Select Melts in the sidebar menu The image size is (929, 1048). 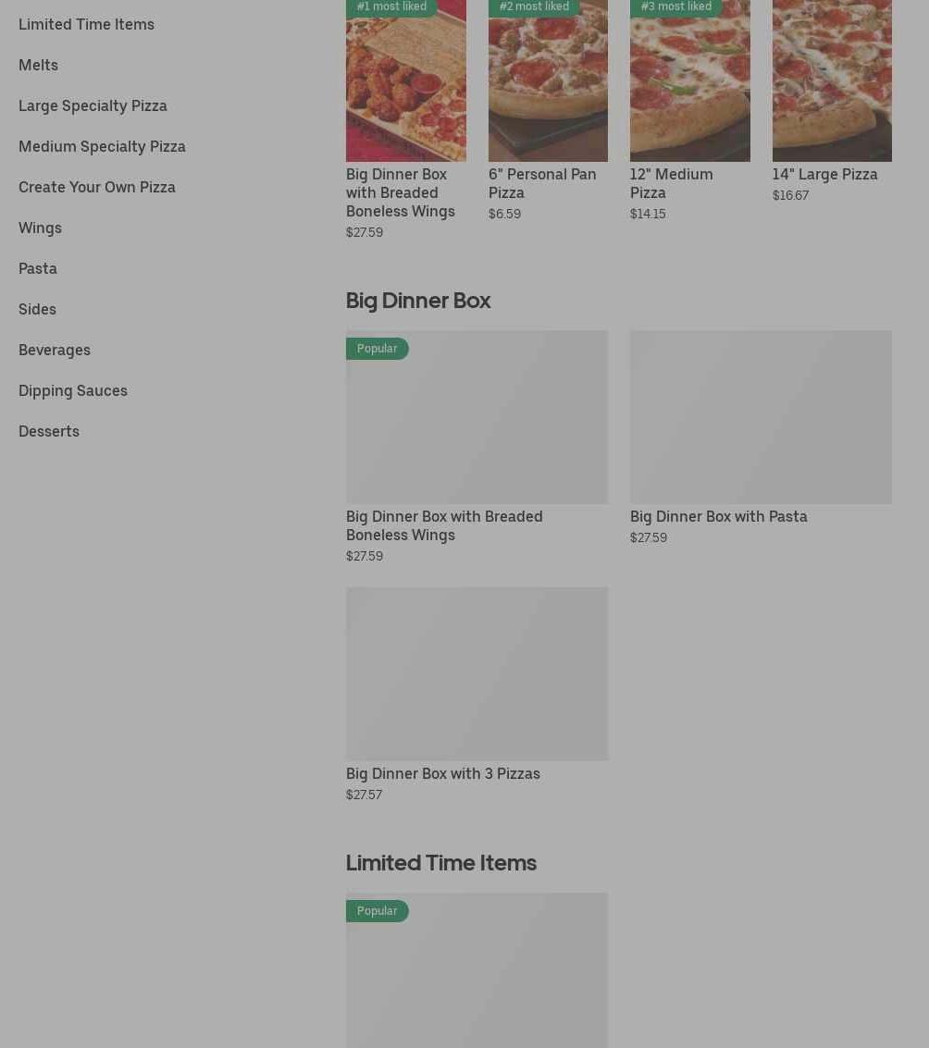coord(38,65)
